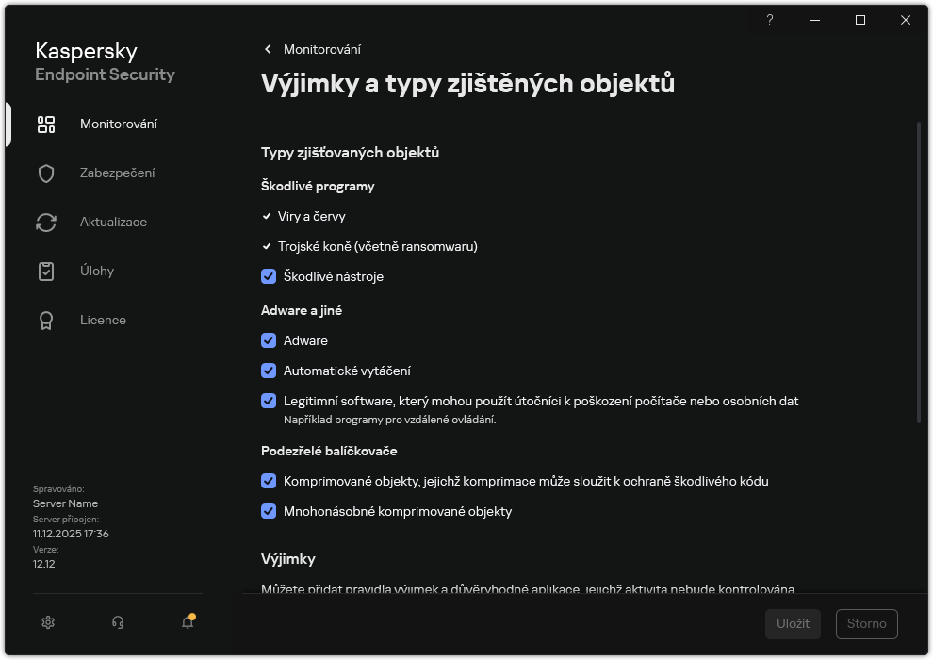Open Monitorování section icon in sidebar

pos(46,124)
